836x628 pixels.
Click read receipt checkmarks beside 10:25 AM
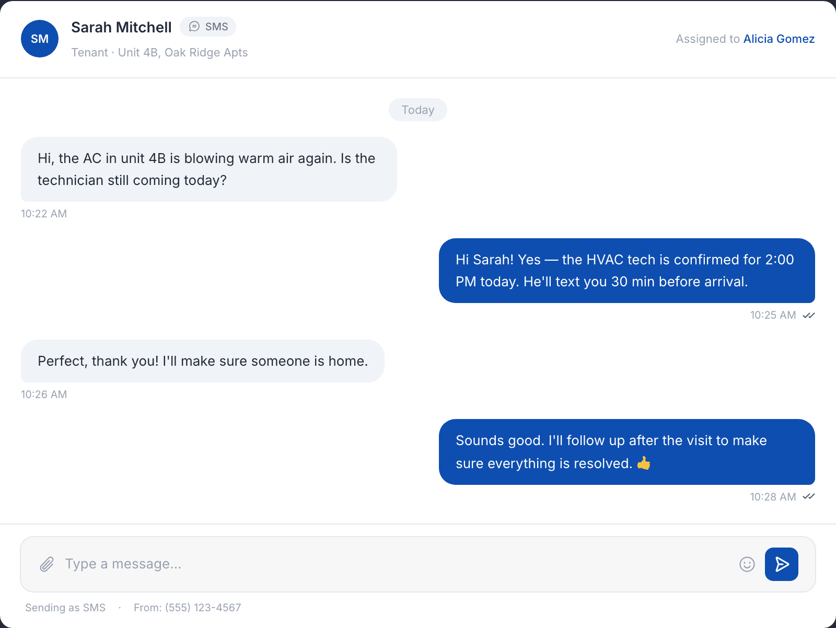click(809, 315)
